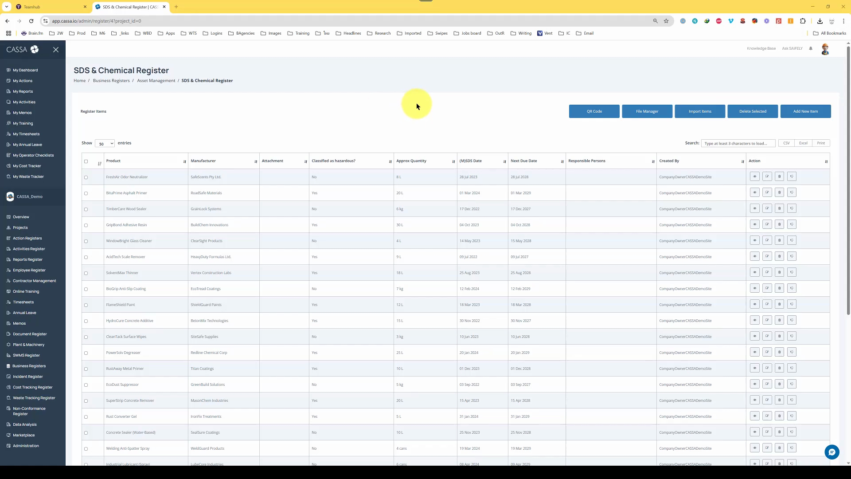Delete TimberCare Wood Sealer using trash icon

pyautogui.click(x=779, y=208)
